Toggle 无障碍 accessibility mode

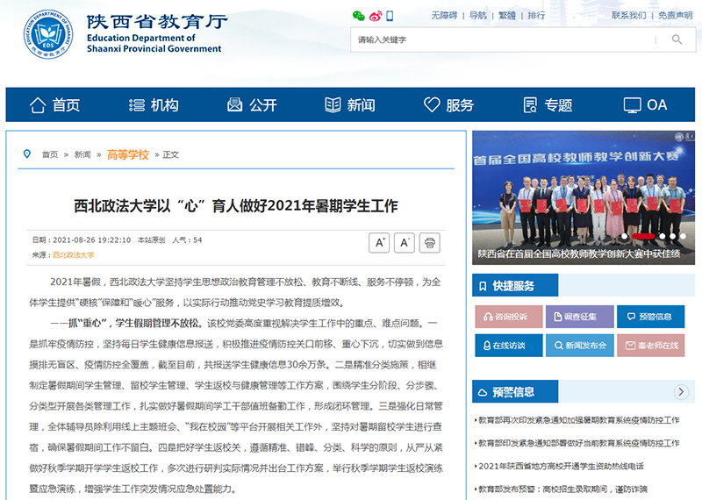(444, 16)
